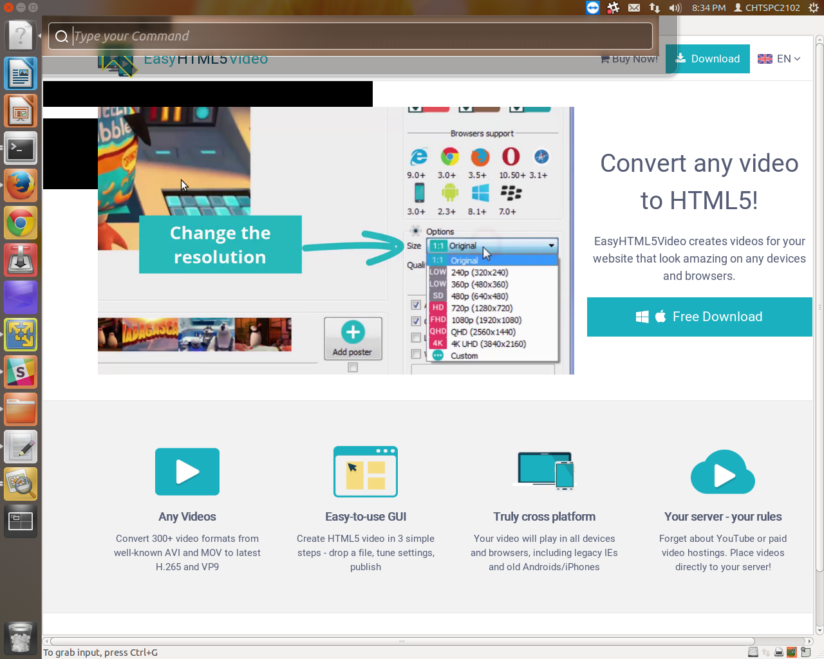Collapse the Size Original dropdown arrow
This screenshot has width=824, height=659.
551,246
